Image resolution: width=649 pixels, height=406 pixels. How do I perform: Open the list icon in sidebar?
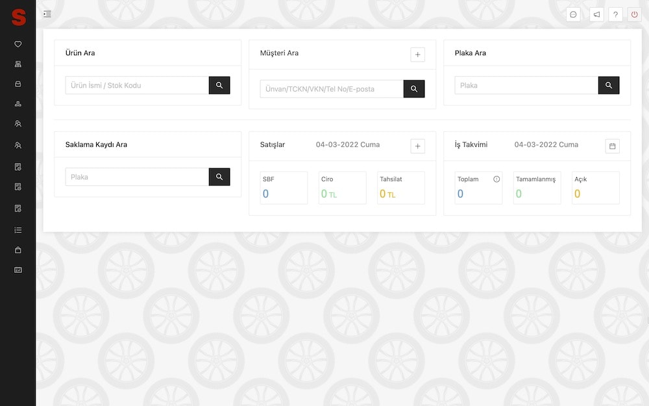click(18, 230)
